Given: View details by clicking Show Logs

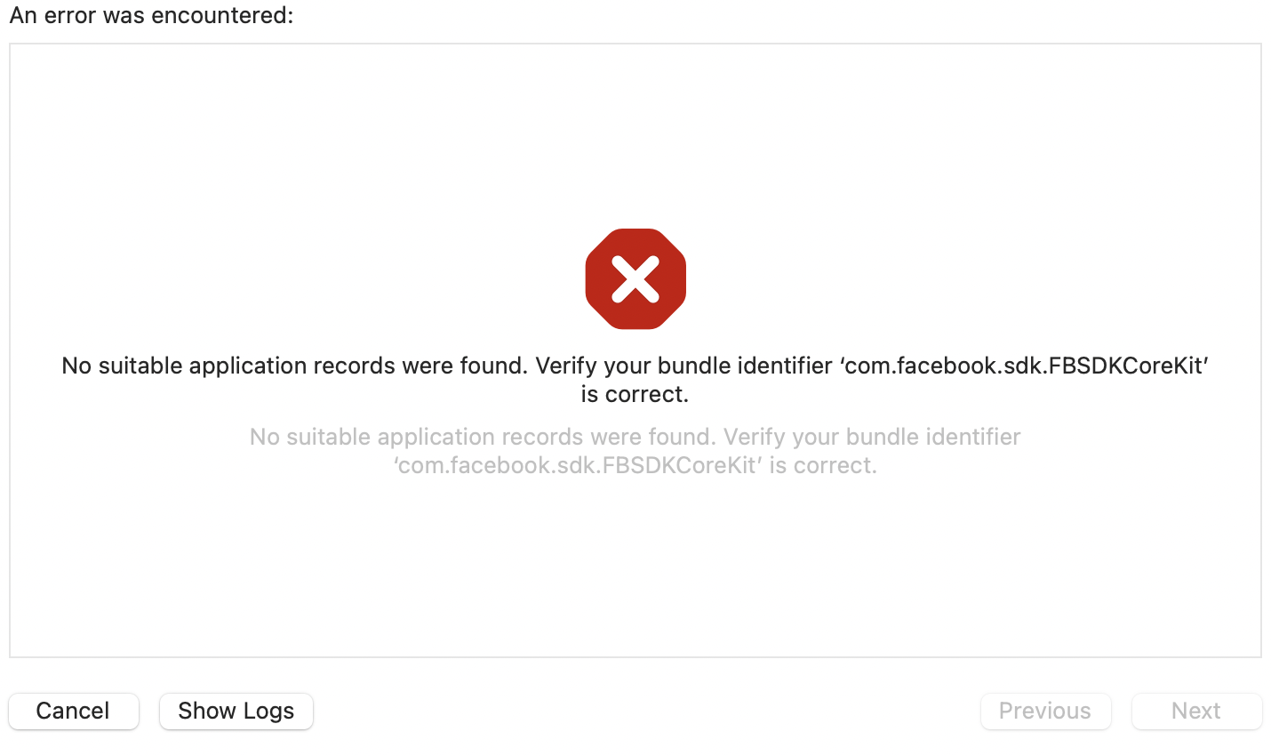Looking at the screenshot, I should point(236,711).
